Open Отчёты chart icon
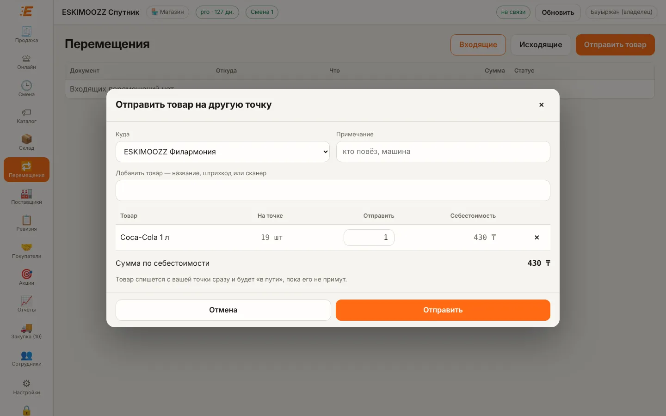Screen dimensions: 666x416 click(26, 301)
